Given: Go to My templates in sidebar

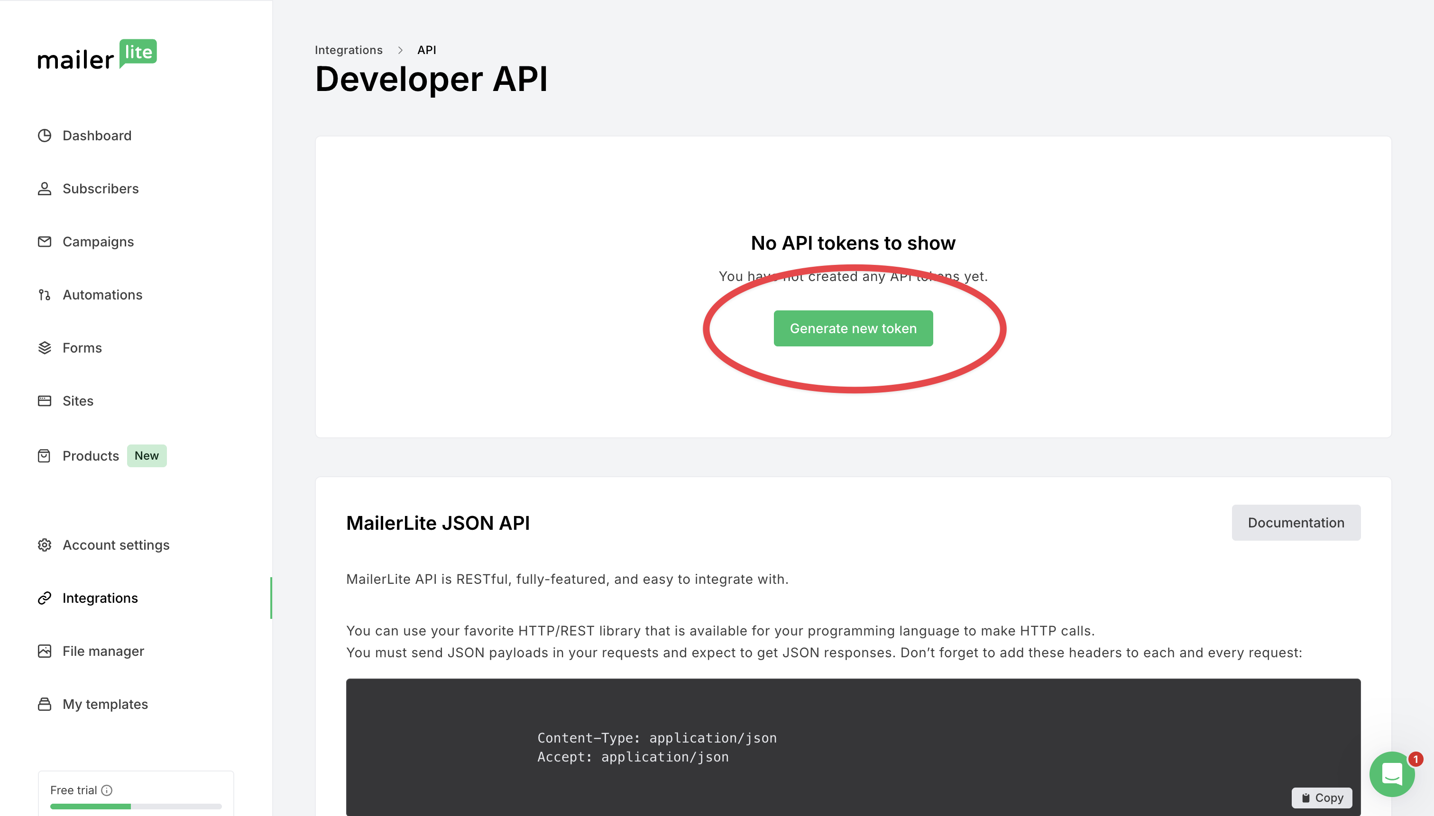Looking at the screenshot, I should point(105,704).
